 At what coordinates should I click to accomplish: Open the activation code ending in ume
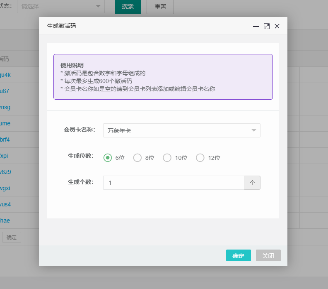click(x=5, y=123)
